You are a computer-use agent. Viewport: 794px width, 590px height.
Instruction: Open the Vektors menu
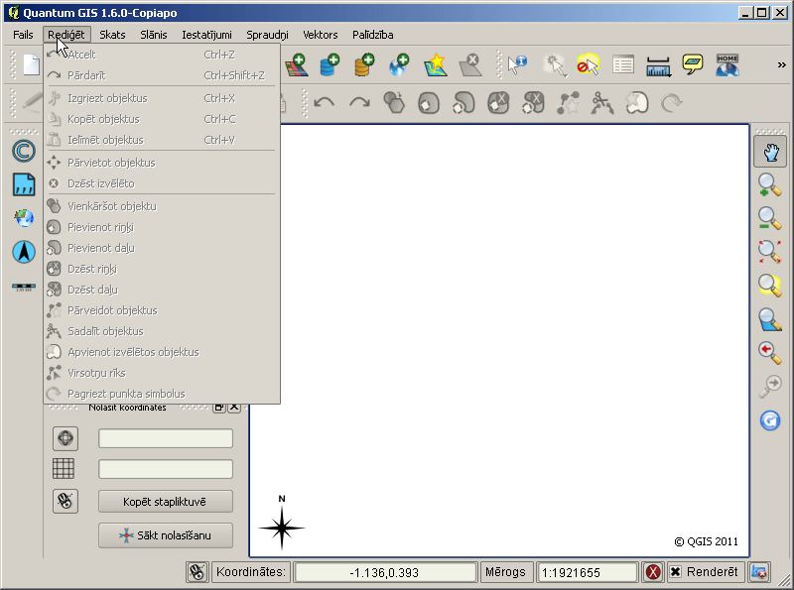tap(320, 35)
